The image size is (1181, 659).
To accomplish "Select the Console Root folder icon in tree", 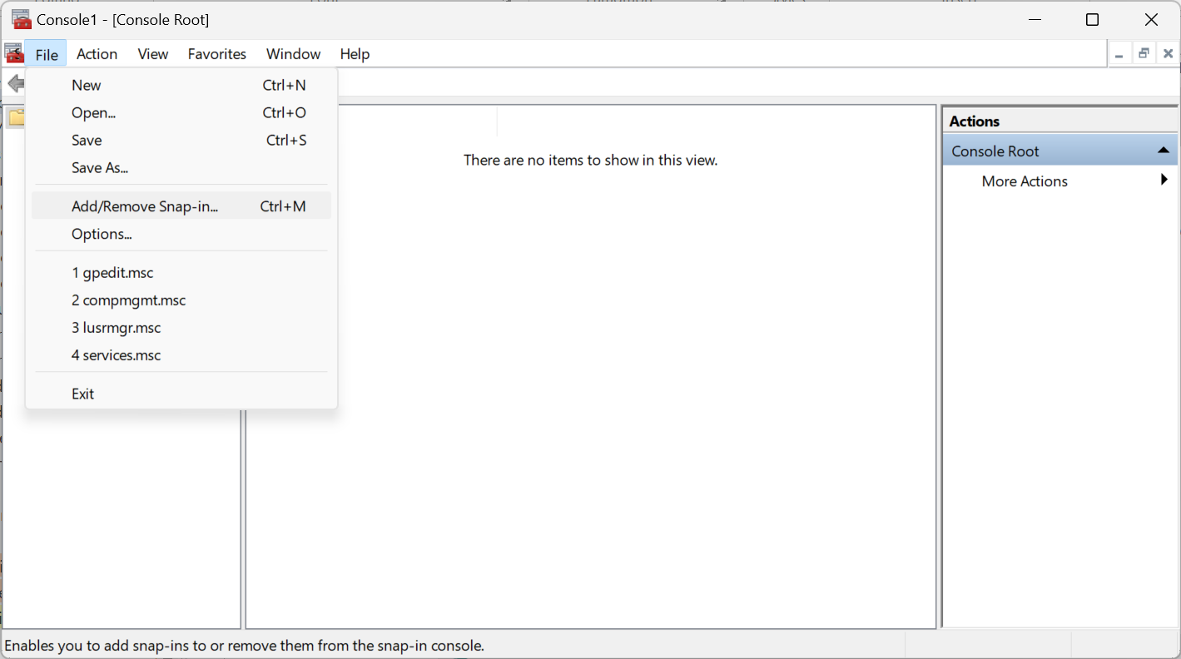I will 16,117.
